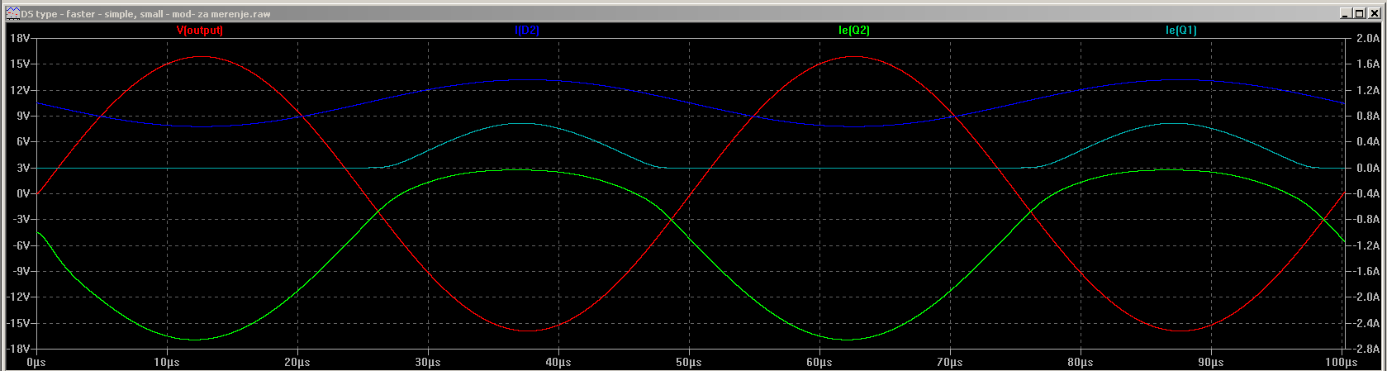Click the waveform window icon in title bar
This screenshot has width=1387, height=371.
(12, 13)
